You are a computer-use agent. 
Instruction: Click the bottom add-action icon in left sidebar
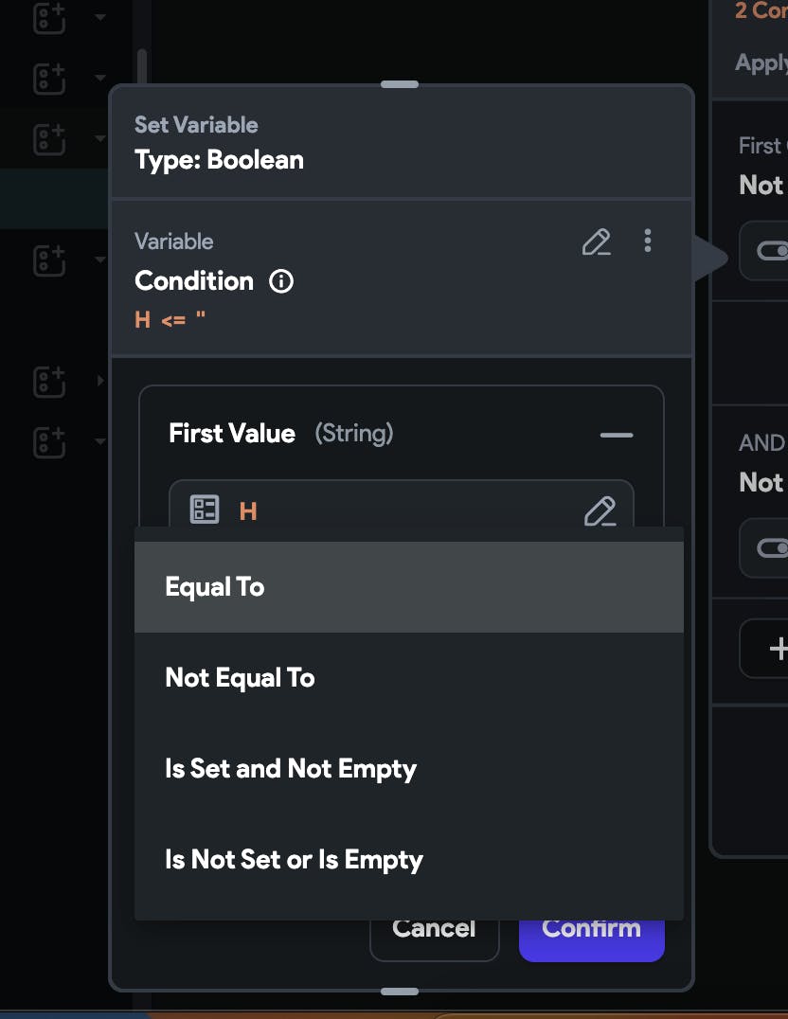coord(48,441)
